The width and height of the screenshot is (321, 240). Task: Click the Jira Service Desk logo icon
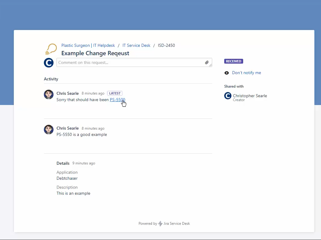click(160, 224)
